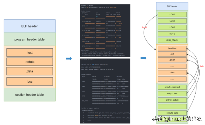
Task: Click the GNU_STACK segment box
Action: 172,40
